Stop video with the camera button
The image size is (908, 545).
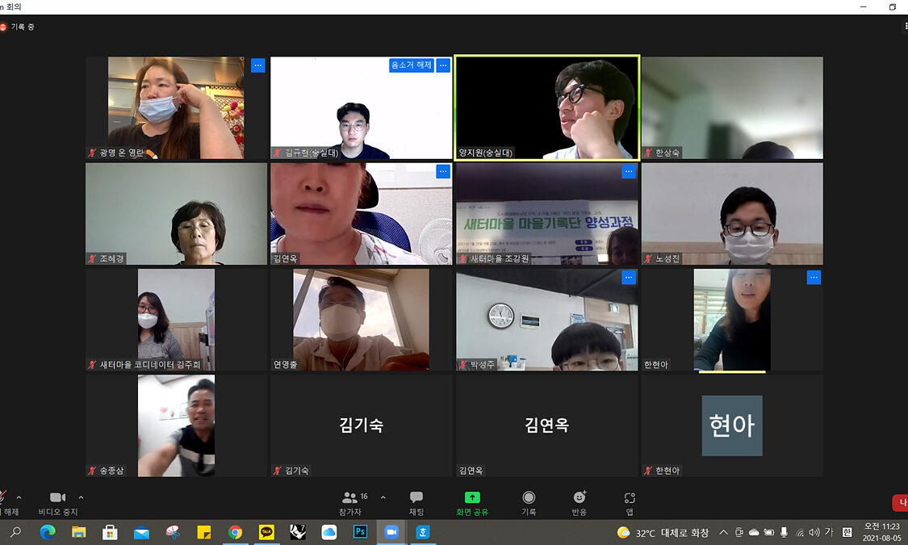point(57,502)
